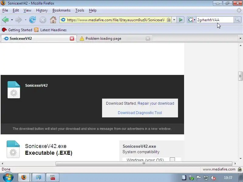Click the network tray icon
Image resolution: width=243 pixels, height=182 pixels.
click(206, 178)
